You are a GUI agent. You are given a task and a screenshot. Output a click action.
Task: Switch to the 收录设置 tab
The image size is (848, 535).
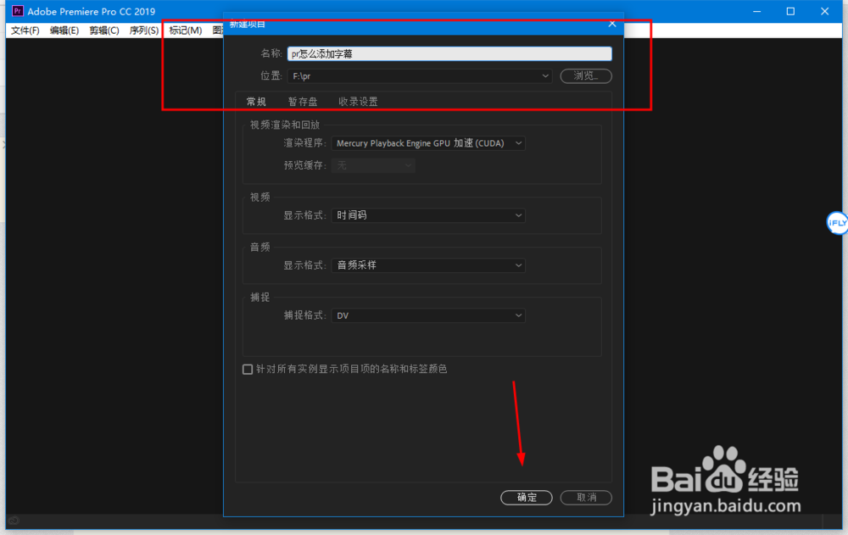point(358,102)
